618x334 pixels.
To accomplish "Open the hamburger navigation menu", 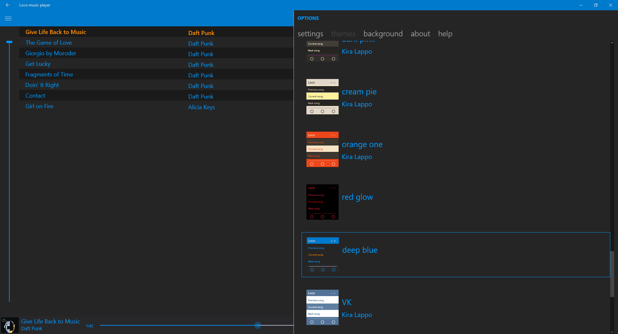I will (x=8, y=19).
